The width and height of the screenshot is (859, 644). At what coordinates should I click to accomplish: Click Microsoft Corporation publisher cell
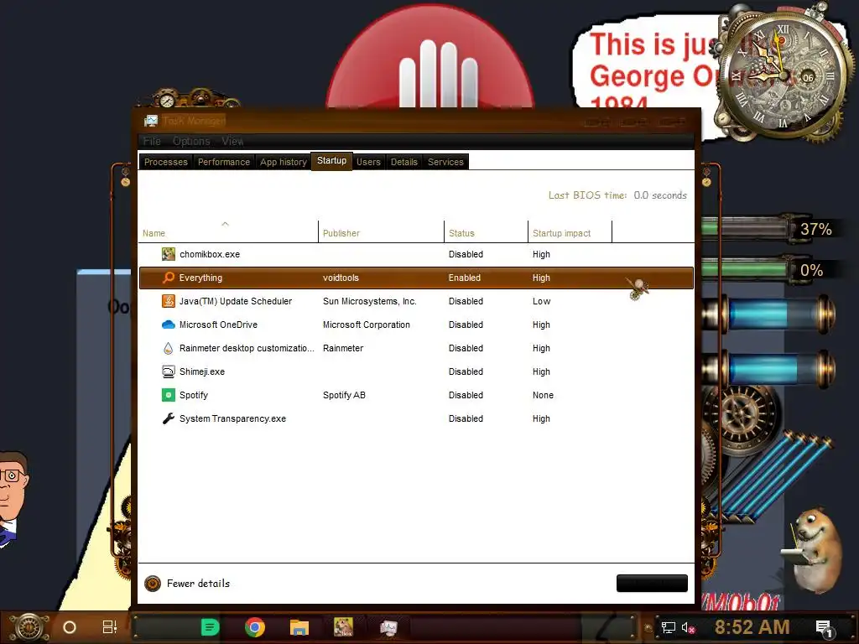click(367, 325)
